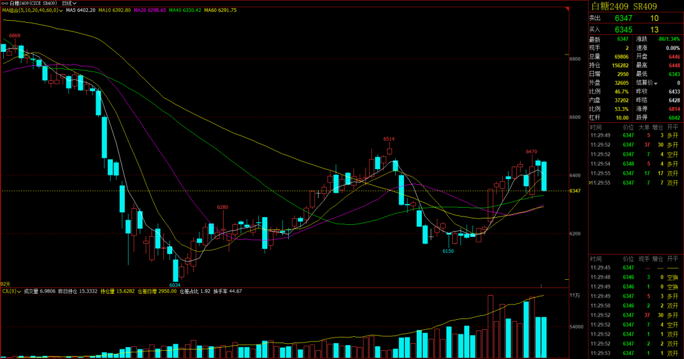Click the 6034 low price marker
The width and height of the screenshot is (684, 359).
tap(175, 285)
